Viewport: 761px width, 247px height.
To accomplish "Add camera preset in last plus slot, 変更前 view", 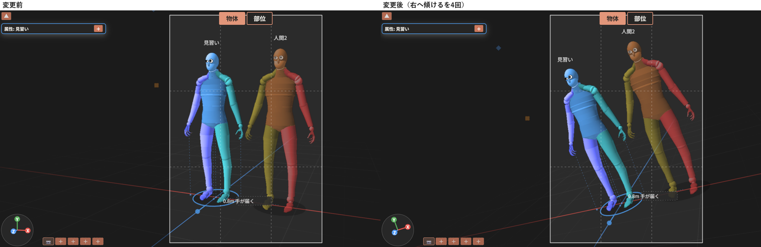I will pyautogui.click(x=98, y=241).
